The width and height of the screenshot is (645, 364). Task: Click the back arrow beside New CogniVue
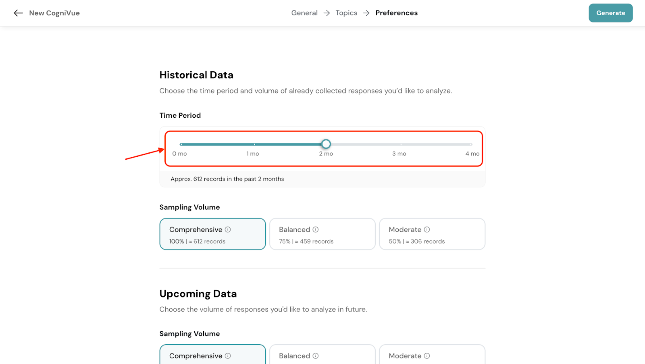tap(18, 13)
